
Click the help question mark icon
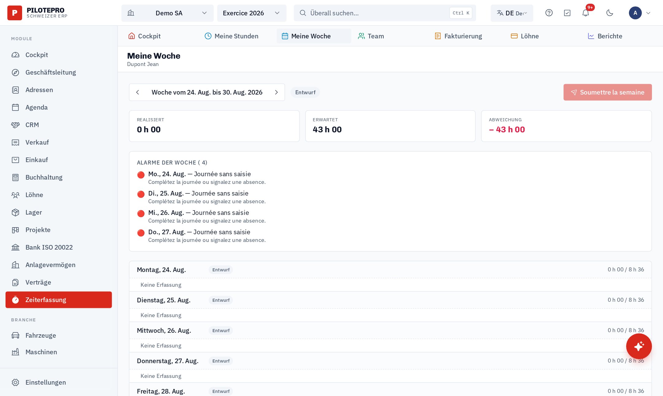click(549, 13)
